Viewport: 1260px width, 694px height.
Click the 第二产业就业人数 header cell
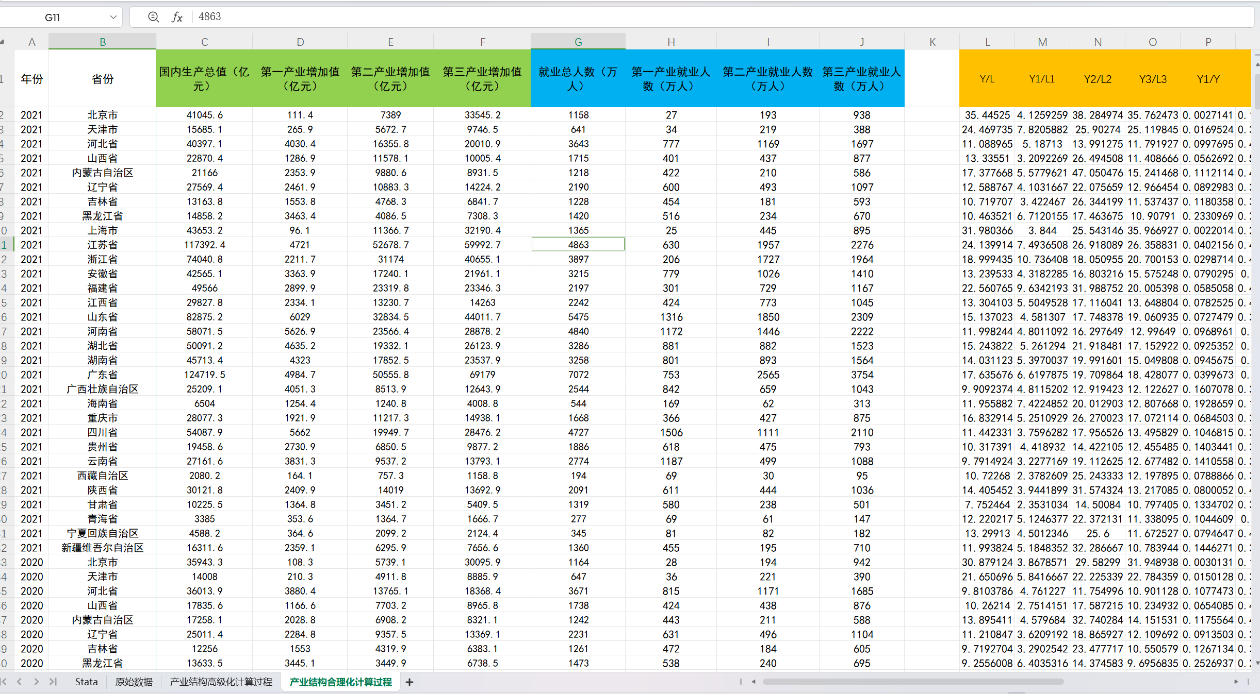(767, 79)
